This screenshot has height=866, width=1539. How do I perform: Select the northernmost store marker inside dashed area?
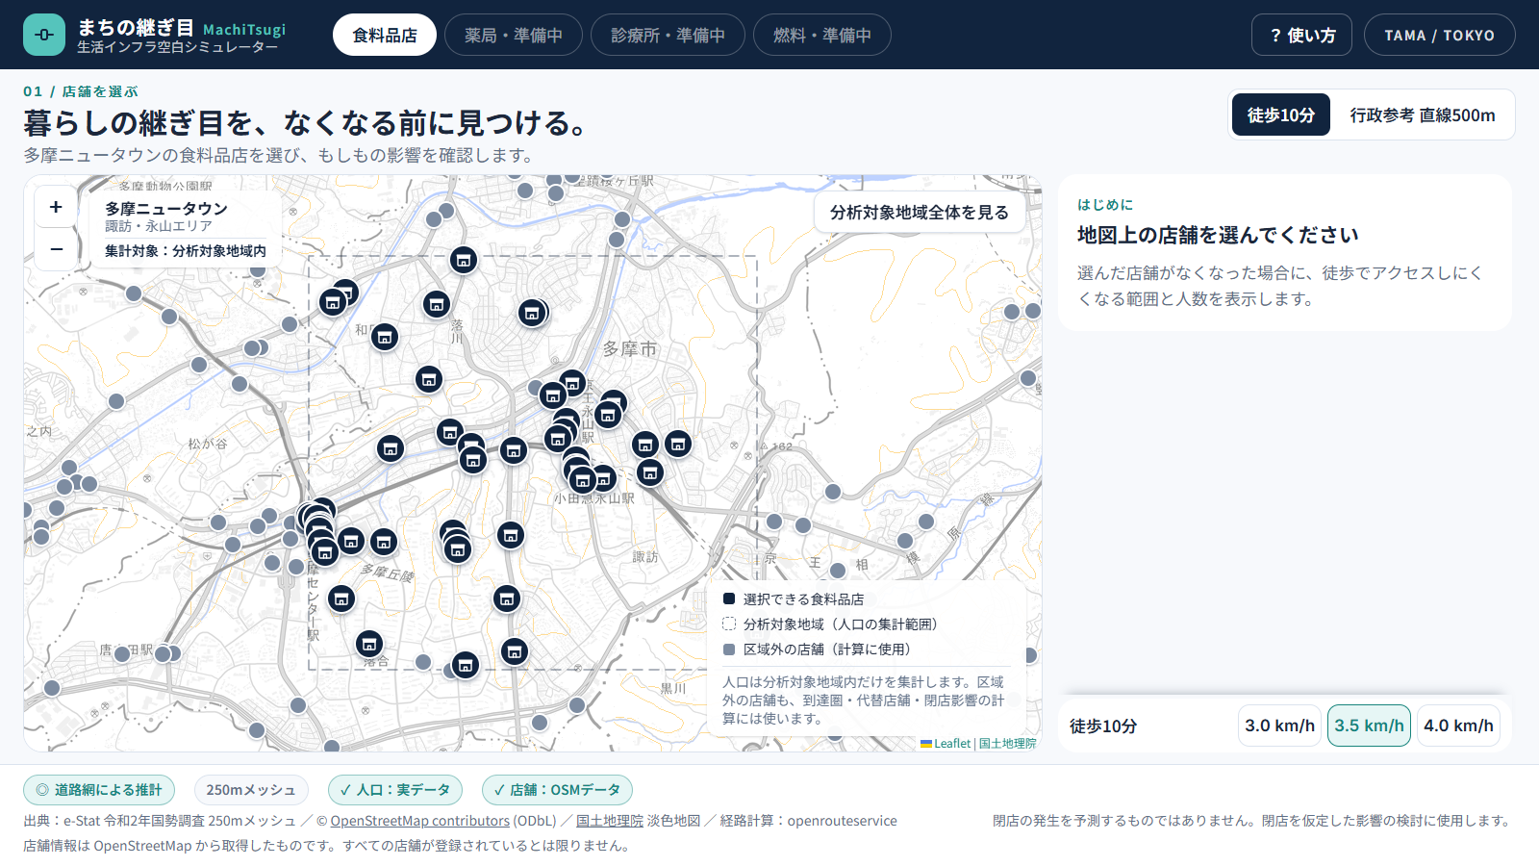[464, 260]
